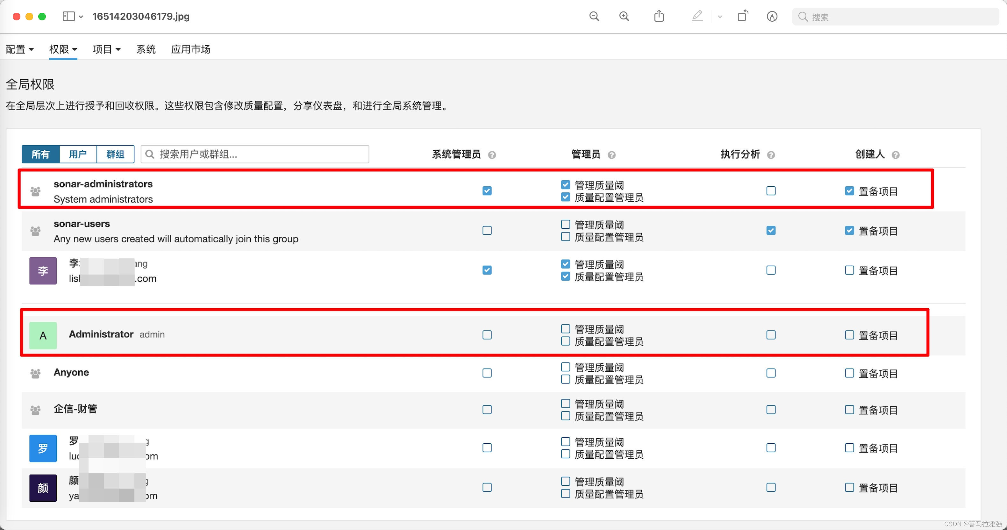Check 管理质量阈 for Administrator admin
The image size is (1007, 530).
pos(566,329)
